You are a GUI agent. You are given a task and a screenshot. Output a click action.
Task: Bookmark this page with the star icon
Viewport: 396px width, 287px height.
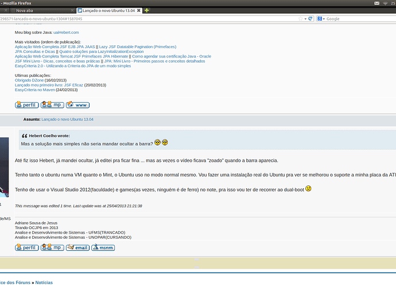pos(300,19)
